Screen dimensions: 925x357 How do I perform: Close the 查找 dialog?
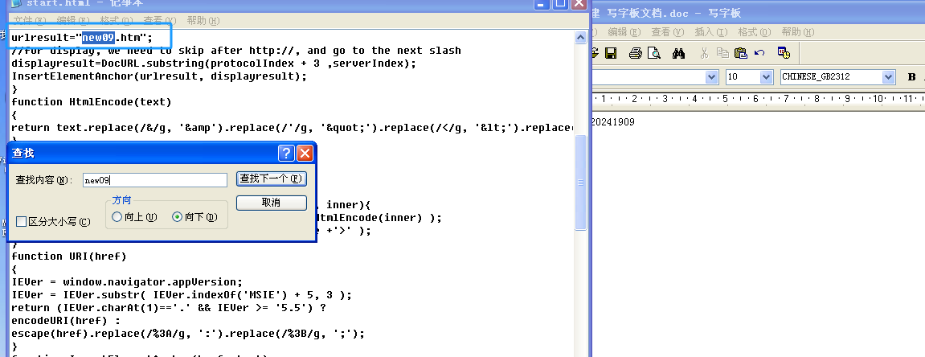pos(305,154)
